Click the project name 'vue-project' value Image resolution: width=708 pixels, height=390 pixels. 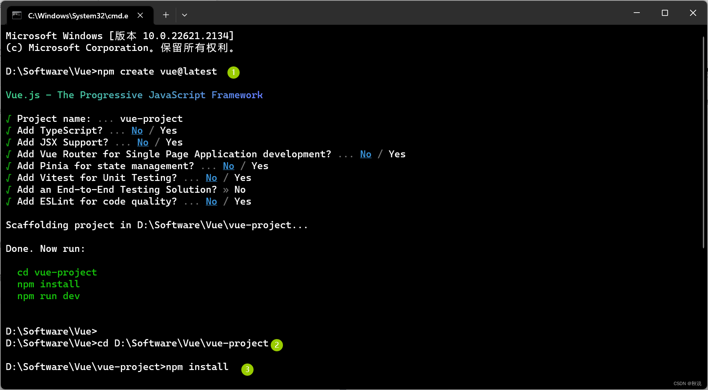pos(151,119)
